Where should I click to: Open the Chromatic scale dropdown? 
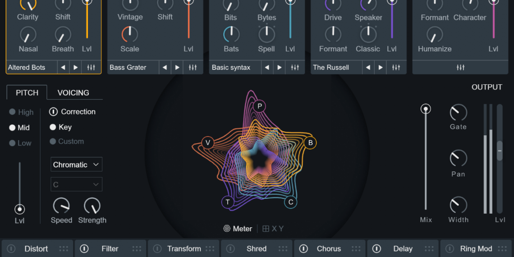[76, 165]
